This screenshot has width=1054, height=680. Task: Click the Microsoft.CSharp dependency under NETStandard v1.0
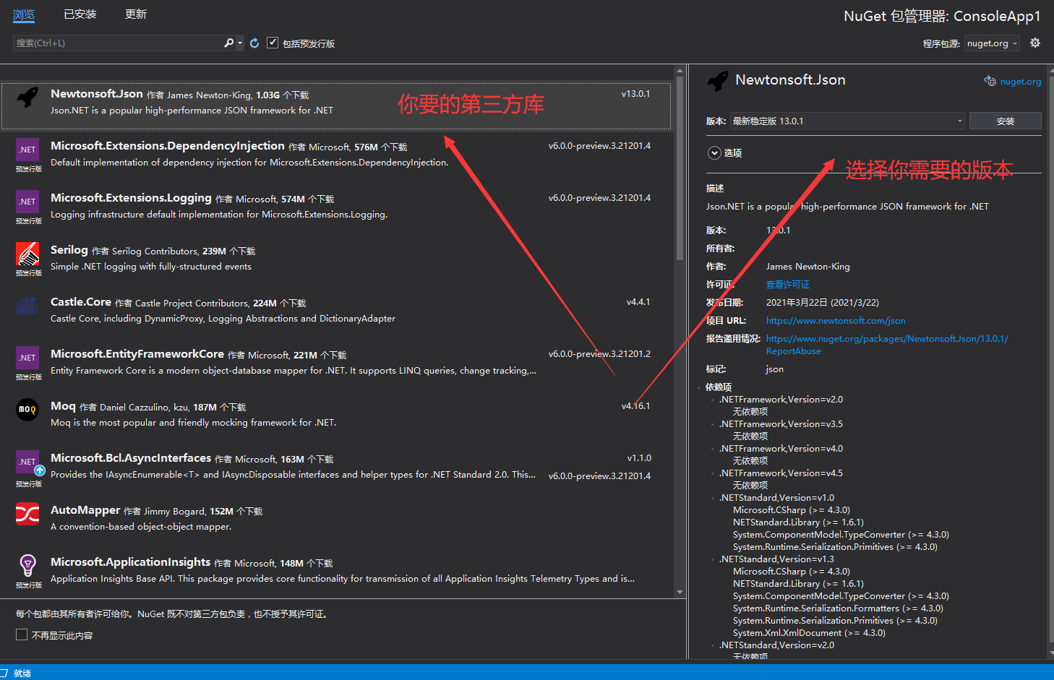(792, 510)
